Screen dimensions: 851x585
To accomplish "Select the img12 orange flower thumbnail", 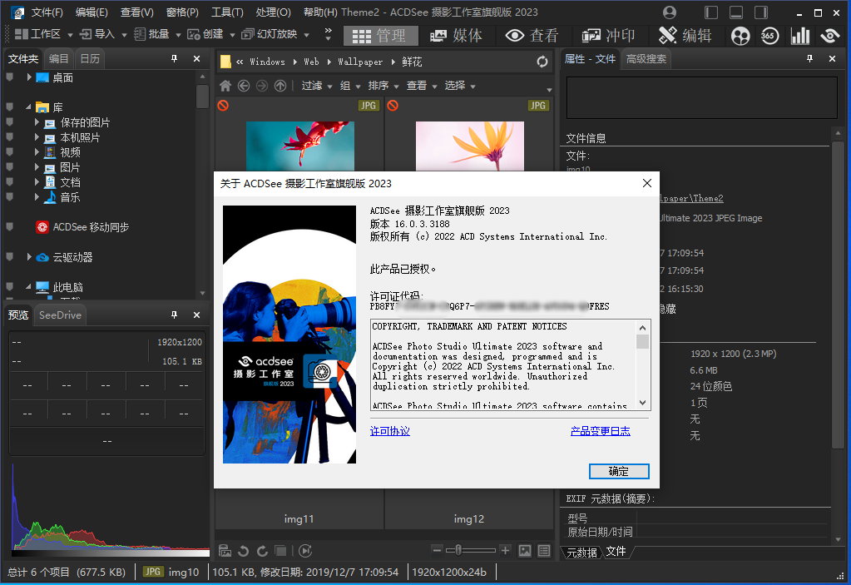I will click(x=470, y=146).
